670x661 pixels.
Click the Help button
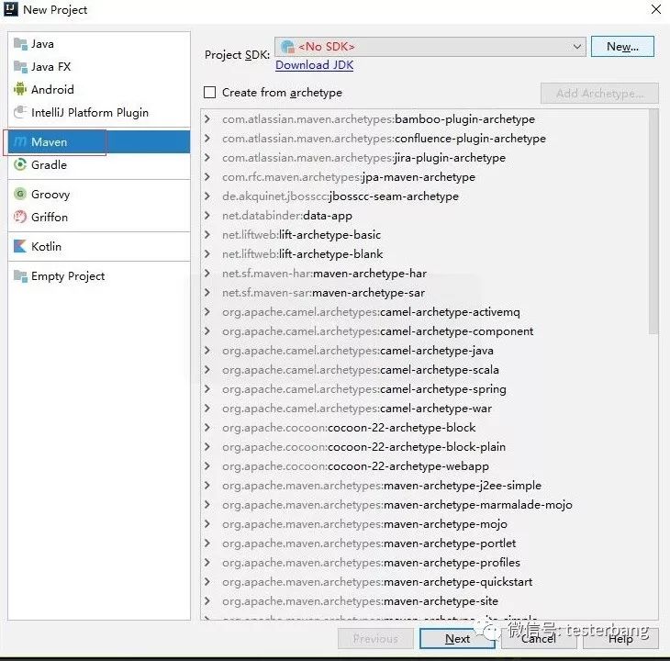tap(620, 638)
